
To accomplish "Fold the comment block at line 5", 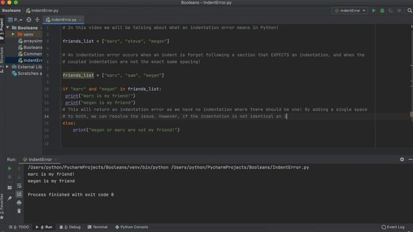I will (61, 55).
